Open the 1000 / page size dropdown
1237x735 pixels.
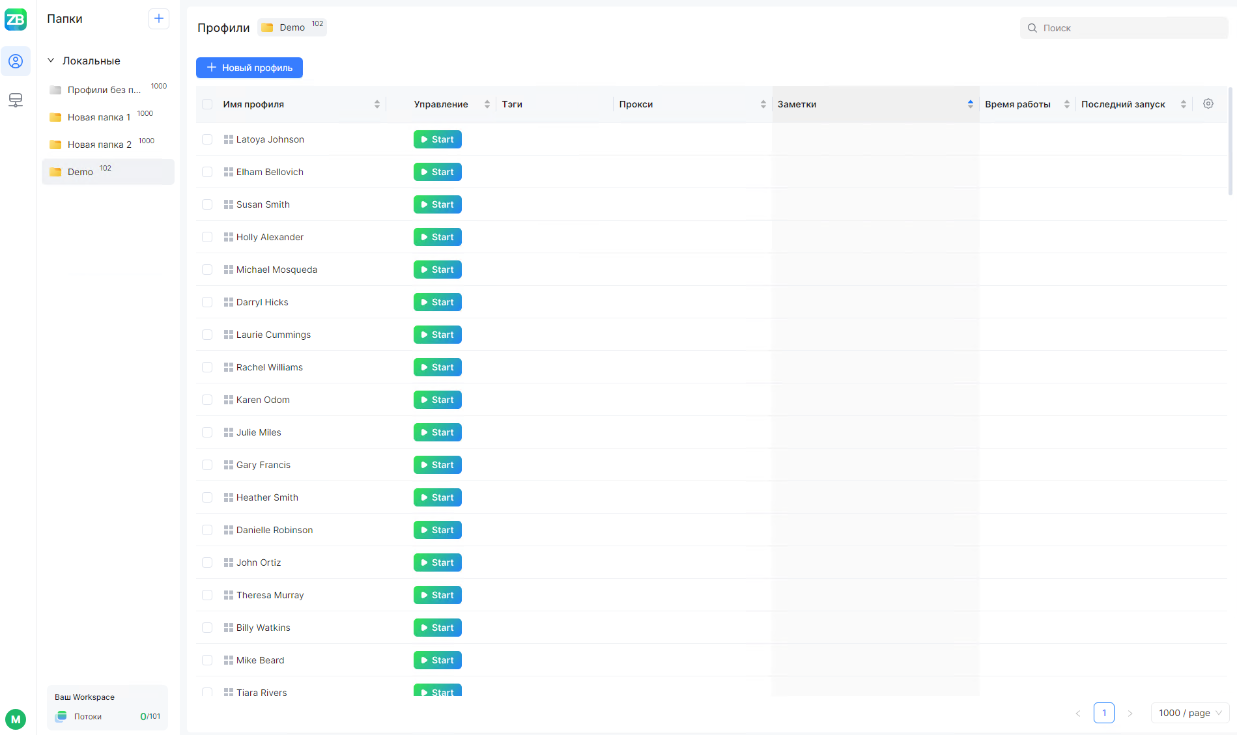coord(1189,713)
